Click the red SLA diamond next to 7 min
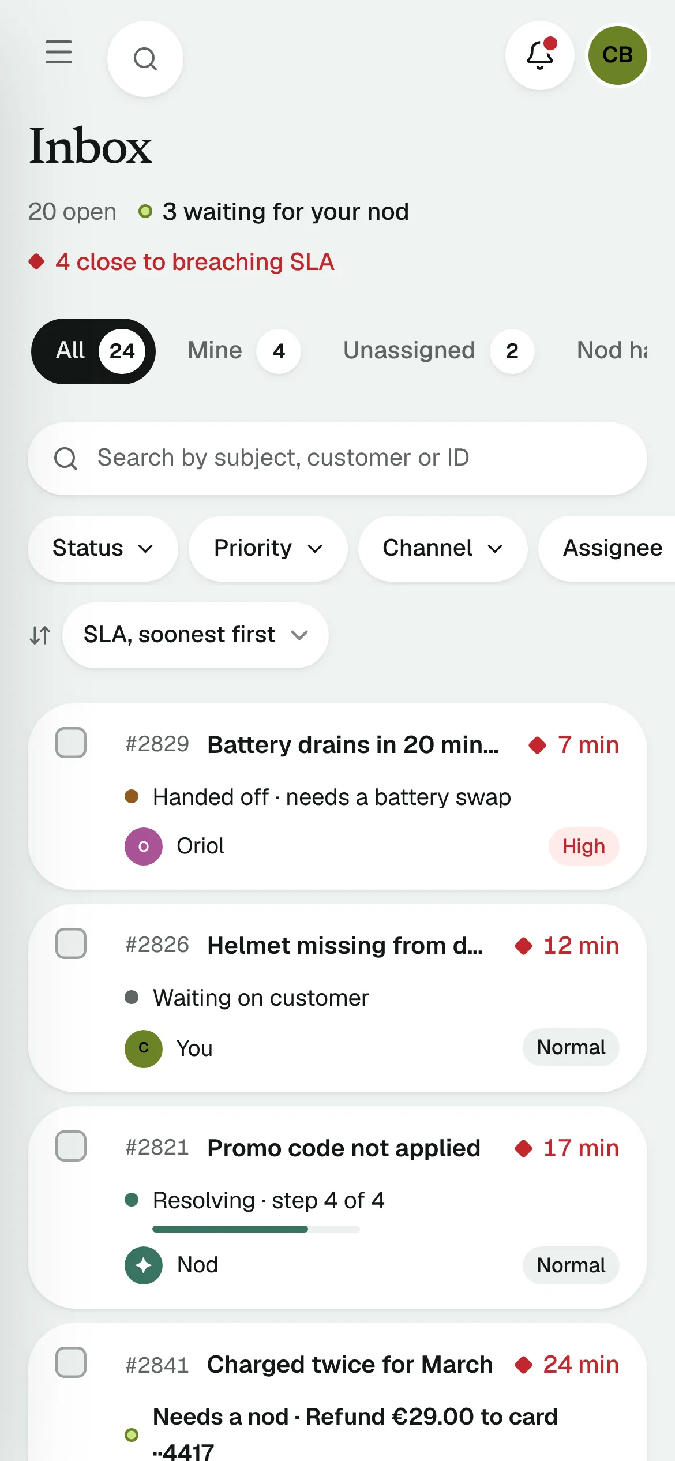 [x=538, y=745]
